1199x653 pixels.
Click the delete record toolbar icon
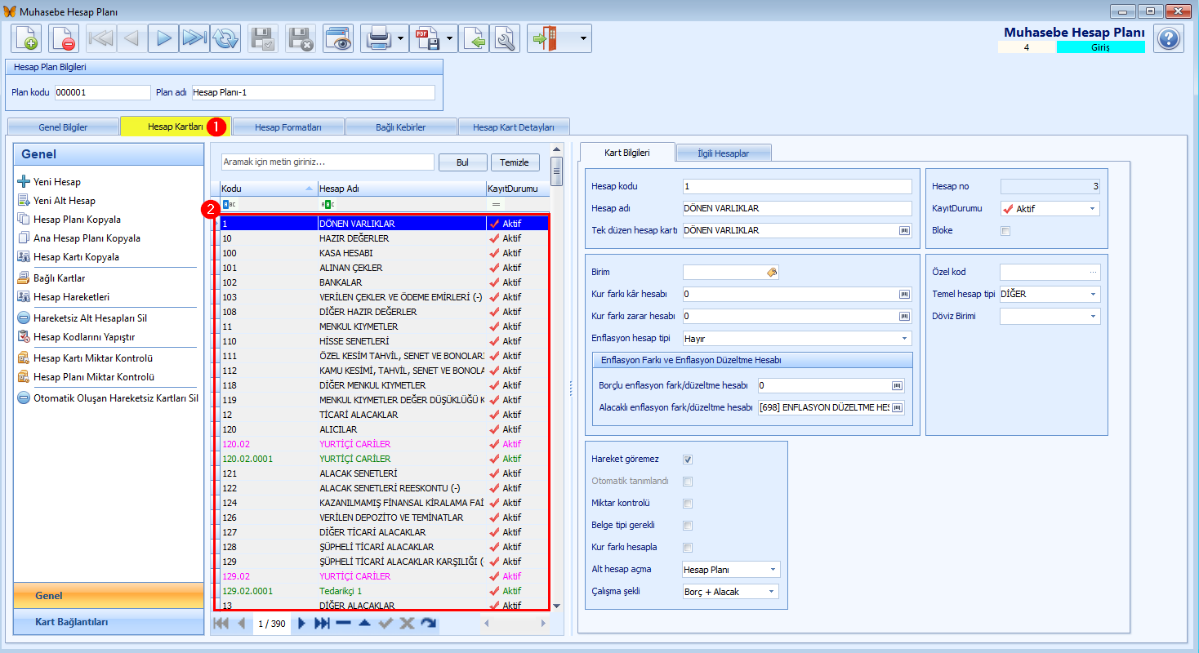pyautogui.click(x=64, y=38)
